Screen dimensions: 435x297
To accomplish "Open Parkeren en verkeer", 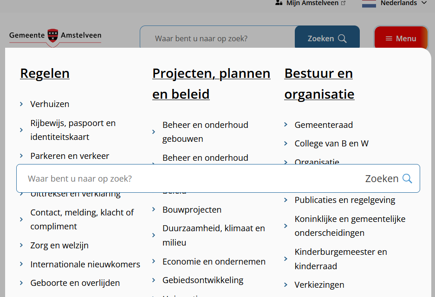I will pyautogui.click(x=70, y=156).
